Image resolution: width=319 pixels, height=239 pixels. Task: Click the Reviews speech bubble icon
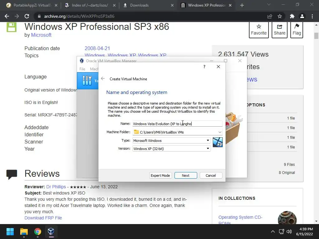(x=12, y=174)
